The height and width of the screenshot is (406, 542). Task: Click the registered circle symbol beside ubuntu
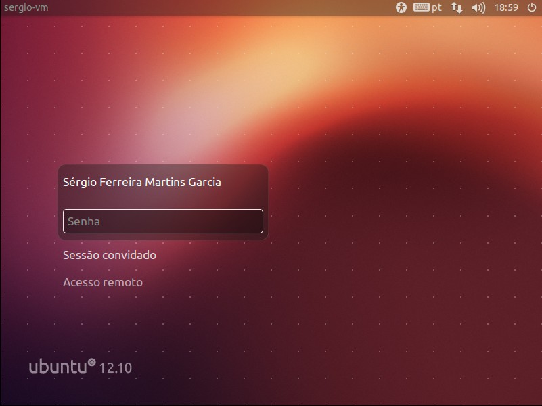point(92,363)
